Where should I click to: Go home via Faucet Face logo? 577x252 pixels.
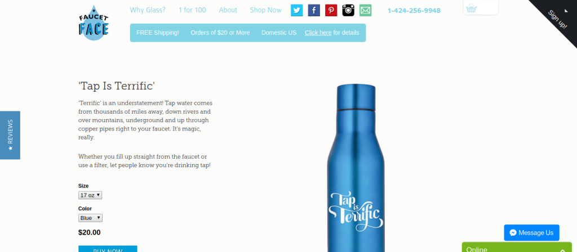(x=94, y=22)
